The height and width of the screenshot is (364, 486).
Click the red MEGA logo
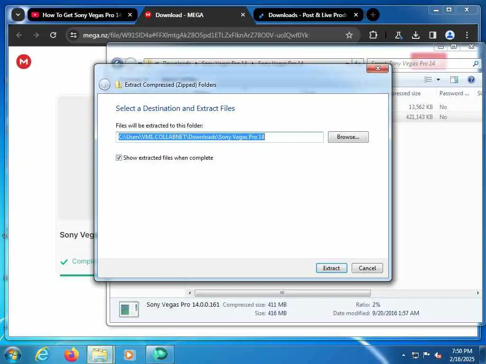click(x=24, y=62)
